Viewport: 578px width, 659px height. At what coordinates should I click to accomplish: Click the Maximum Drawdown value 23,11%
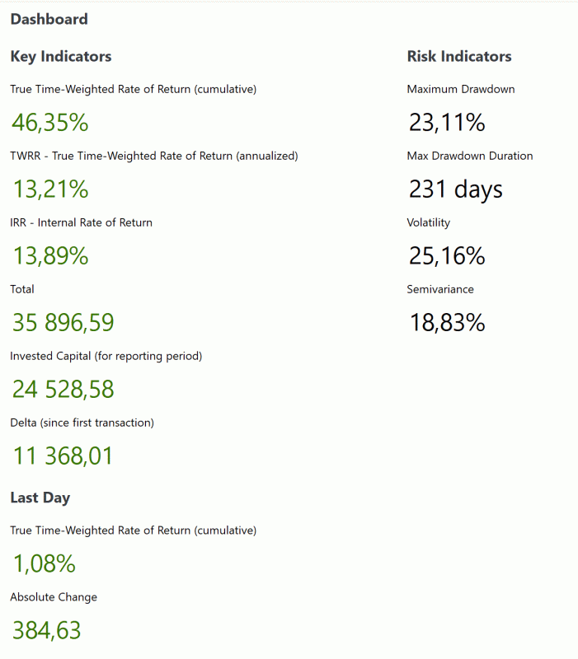[x=446, y=123]
